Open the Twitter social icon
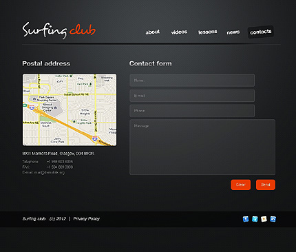Image resolution: width=296 pixels, height=252 pixels. click(x=255, y=219)
